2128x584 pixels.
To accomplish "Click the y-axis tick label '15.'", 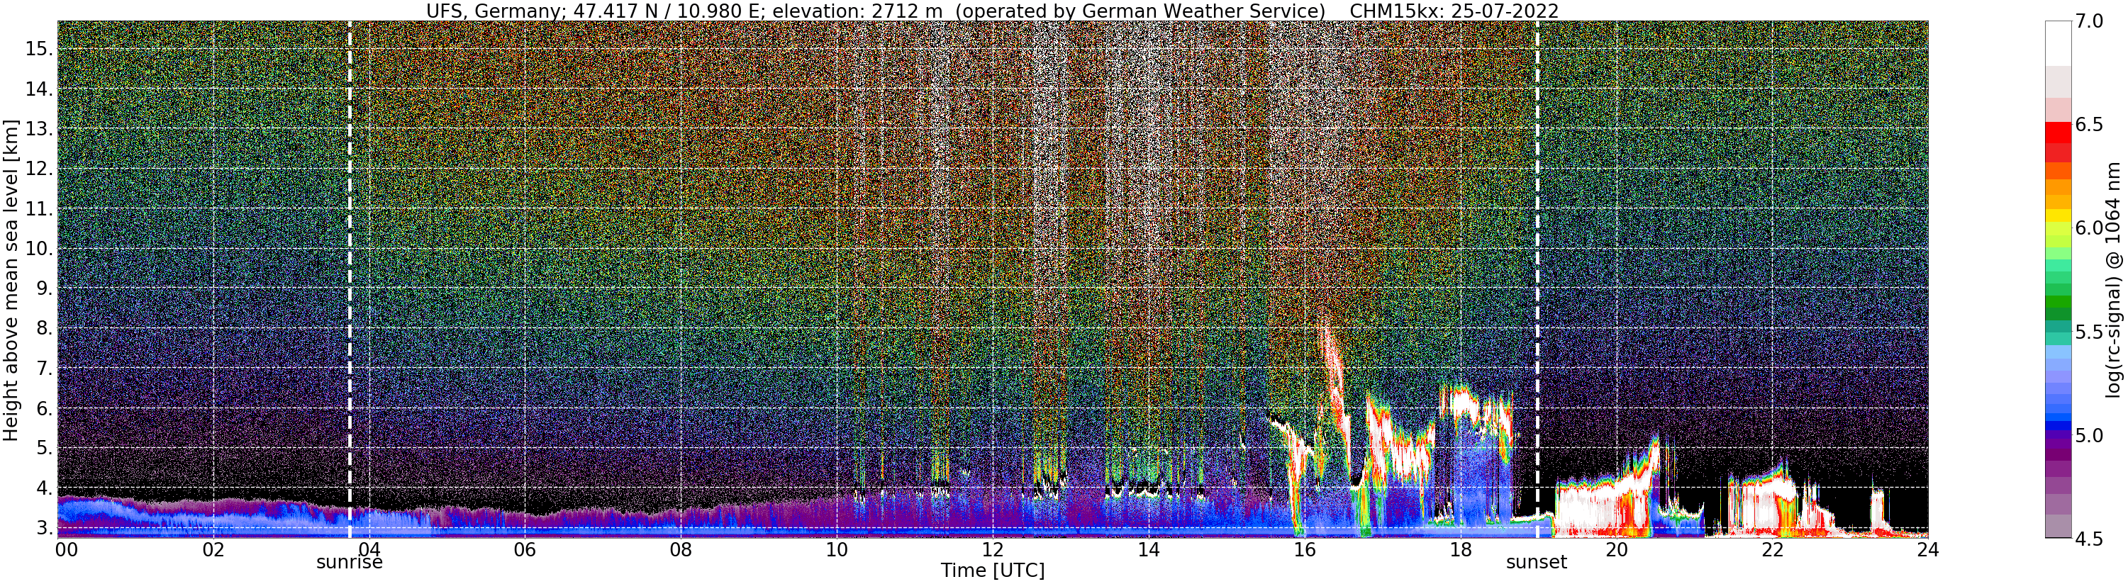I will point(39,49).
